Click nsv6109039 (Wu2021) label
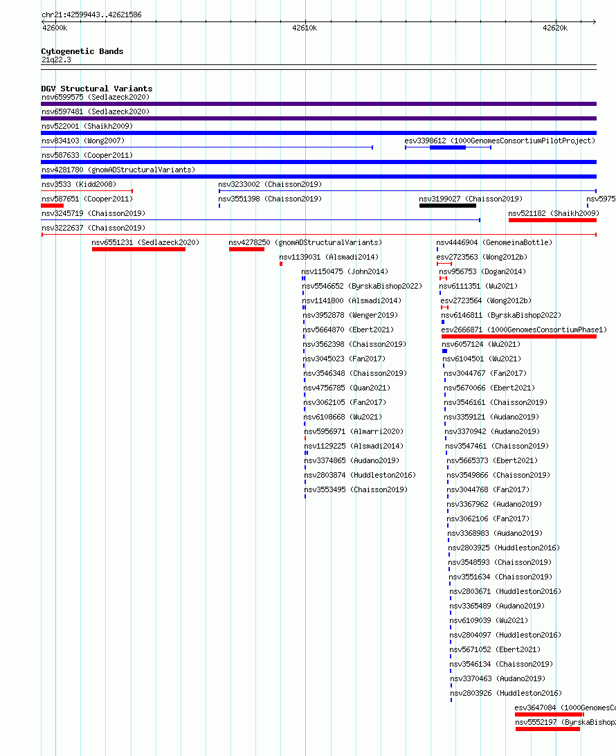The width and height of the screenshot is (616, 756). (x=489, y=620)
